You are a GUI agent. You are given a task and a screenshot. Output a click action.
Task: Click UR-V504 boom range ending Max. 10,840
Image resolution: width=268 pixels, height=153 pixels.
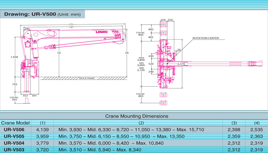pos(111,143)
